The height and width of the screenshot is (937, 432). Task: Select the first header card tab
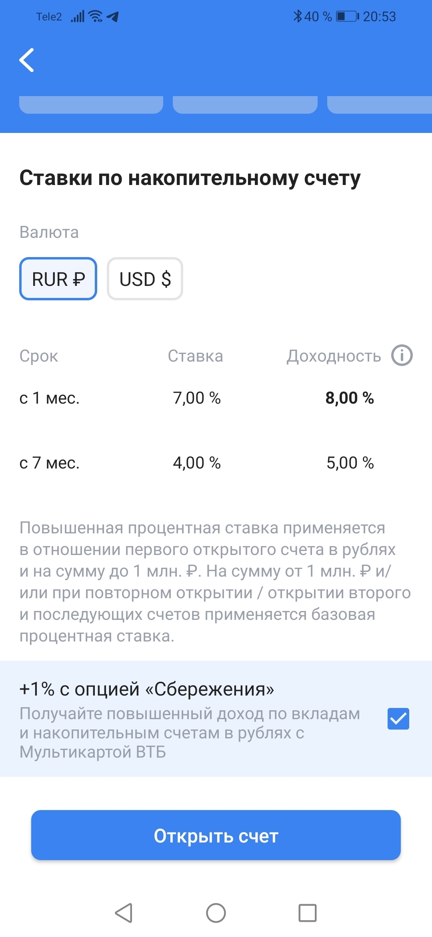pos(91,105)
